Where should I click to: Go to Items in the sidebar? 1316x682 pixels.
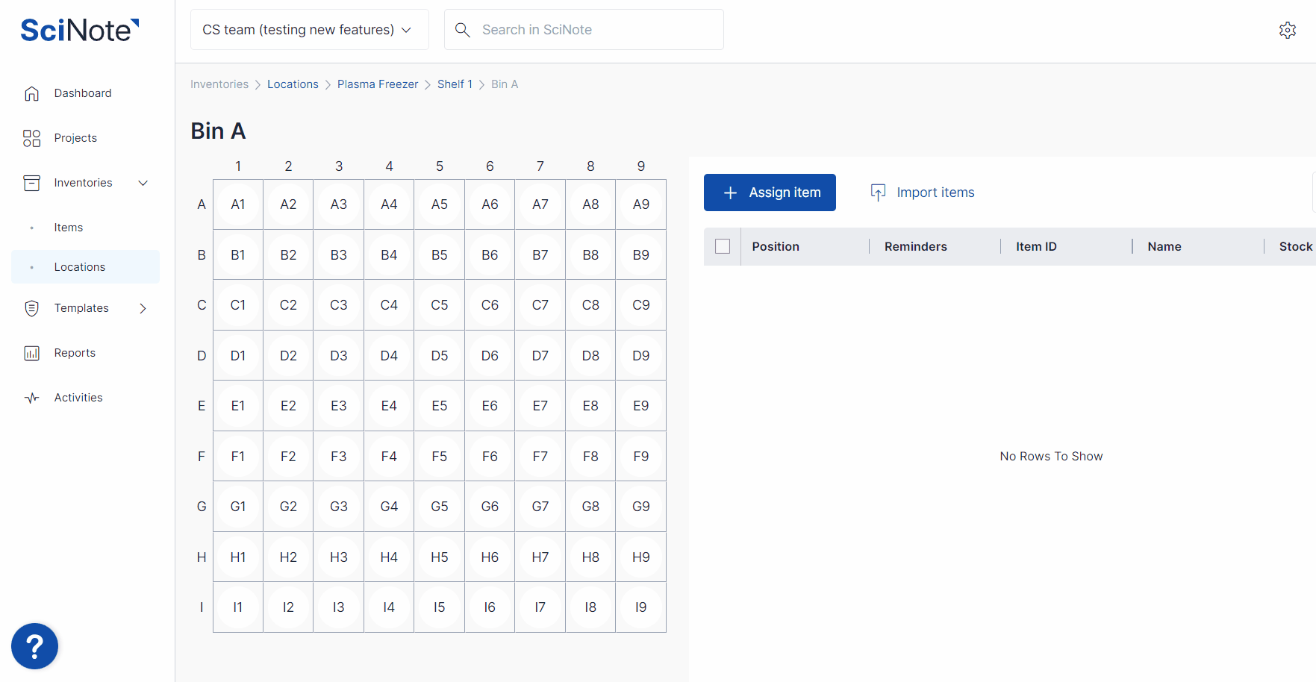68,228
